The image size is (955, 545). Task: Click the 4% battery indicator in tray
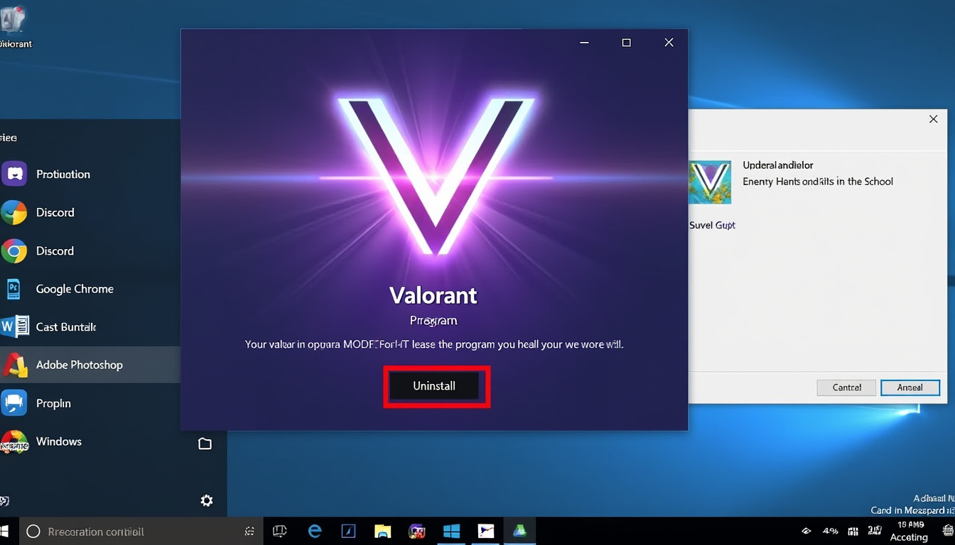point(830,531)
